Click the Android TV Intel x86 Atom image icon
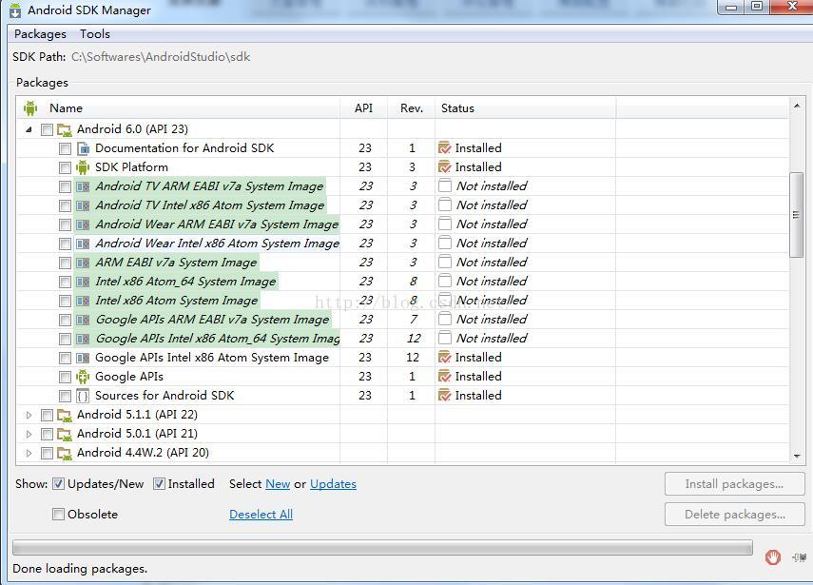 coord(83,205)
